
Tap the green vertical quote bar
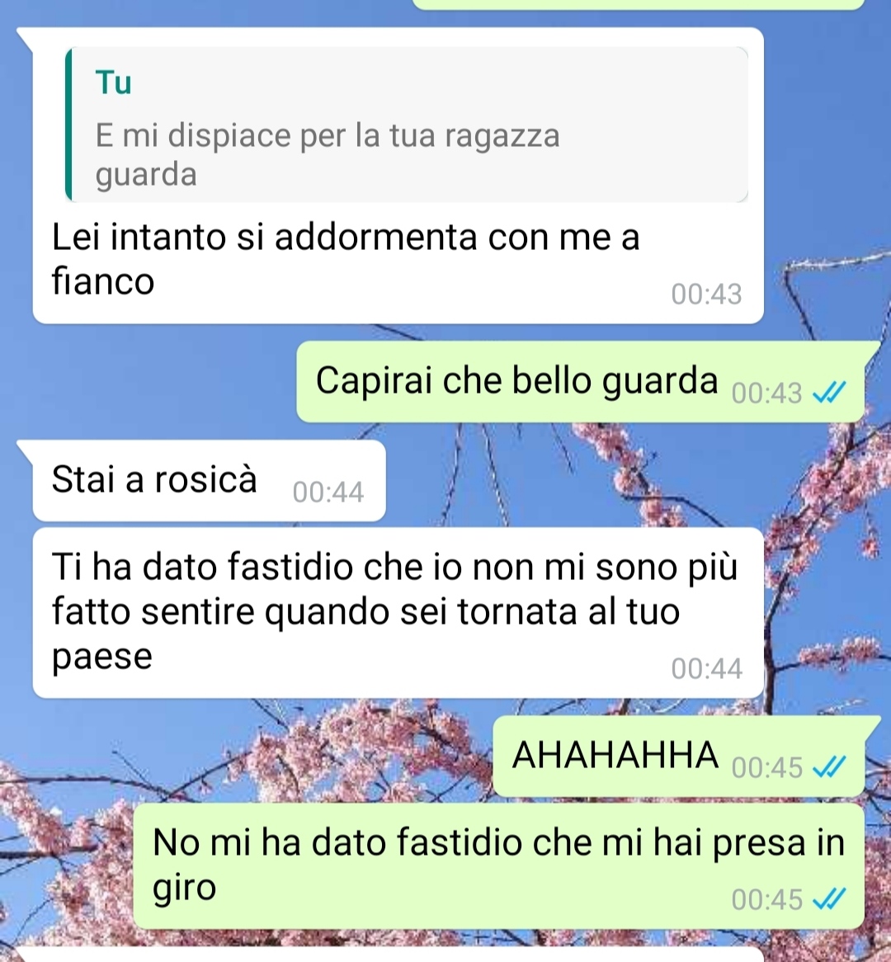68,125
